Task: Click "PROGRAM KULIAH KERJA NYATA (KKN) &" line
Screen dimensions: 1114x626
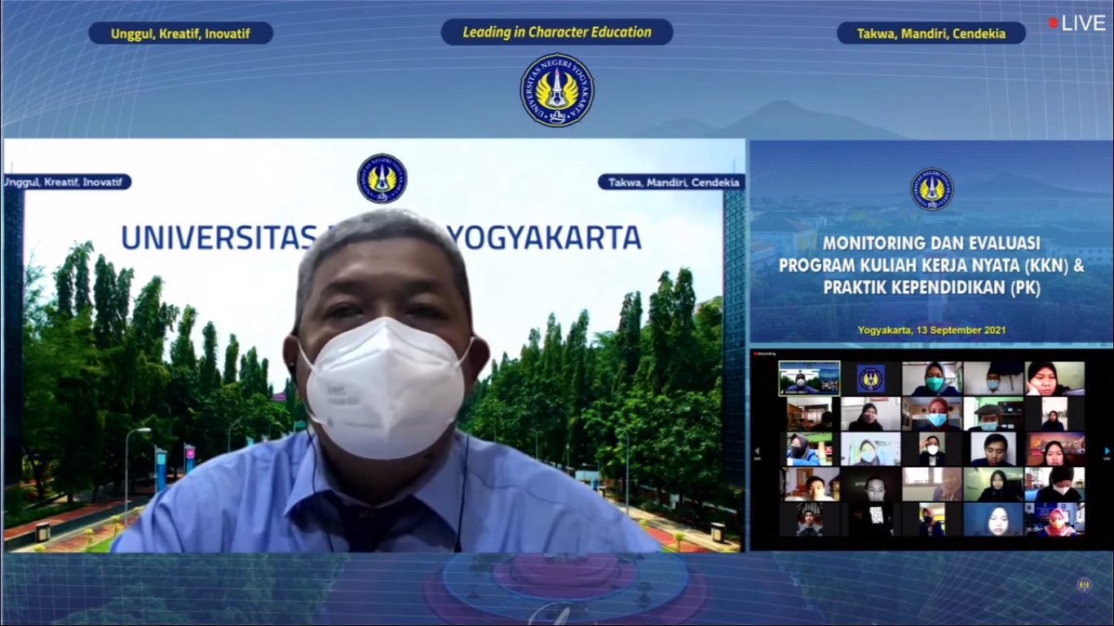Action: click(x=931, y=266)
